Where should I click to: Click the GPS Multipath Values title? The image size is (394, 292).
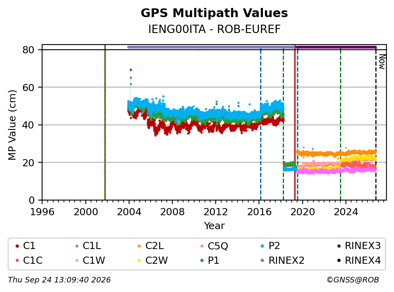(214, 13)
